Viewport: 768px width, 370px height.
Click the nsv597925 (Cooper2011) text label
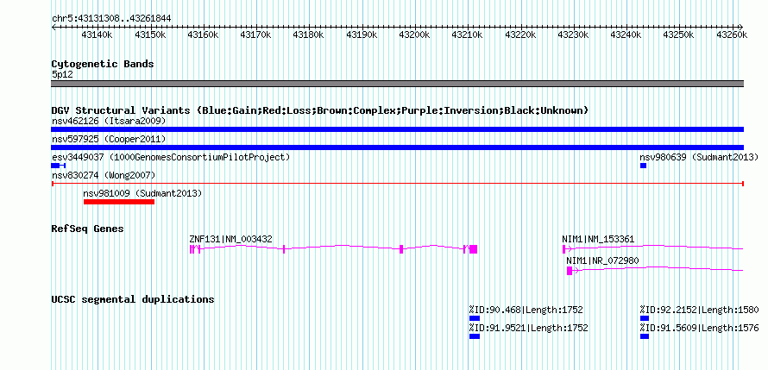point(109,139)
